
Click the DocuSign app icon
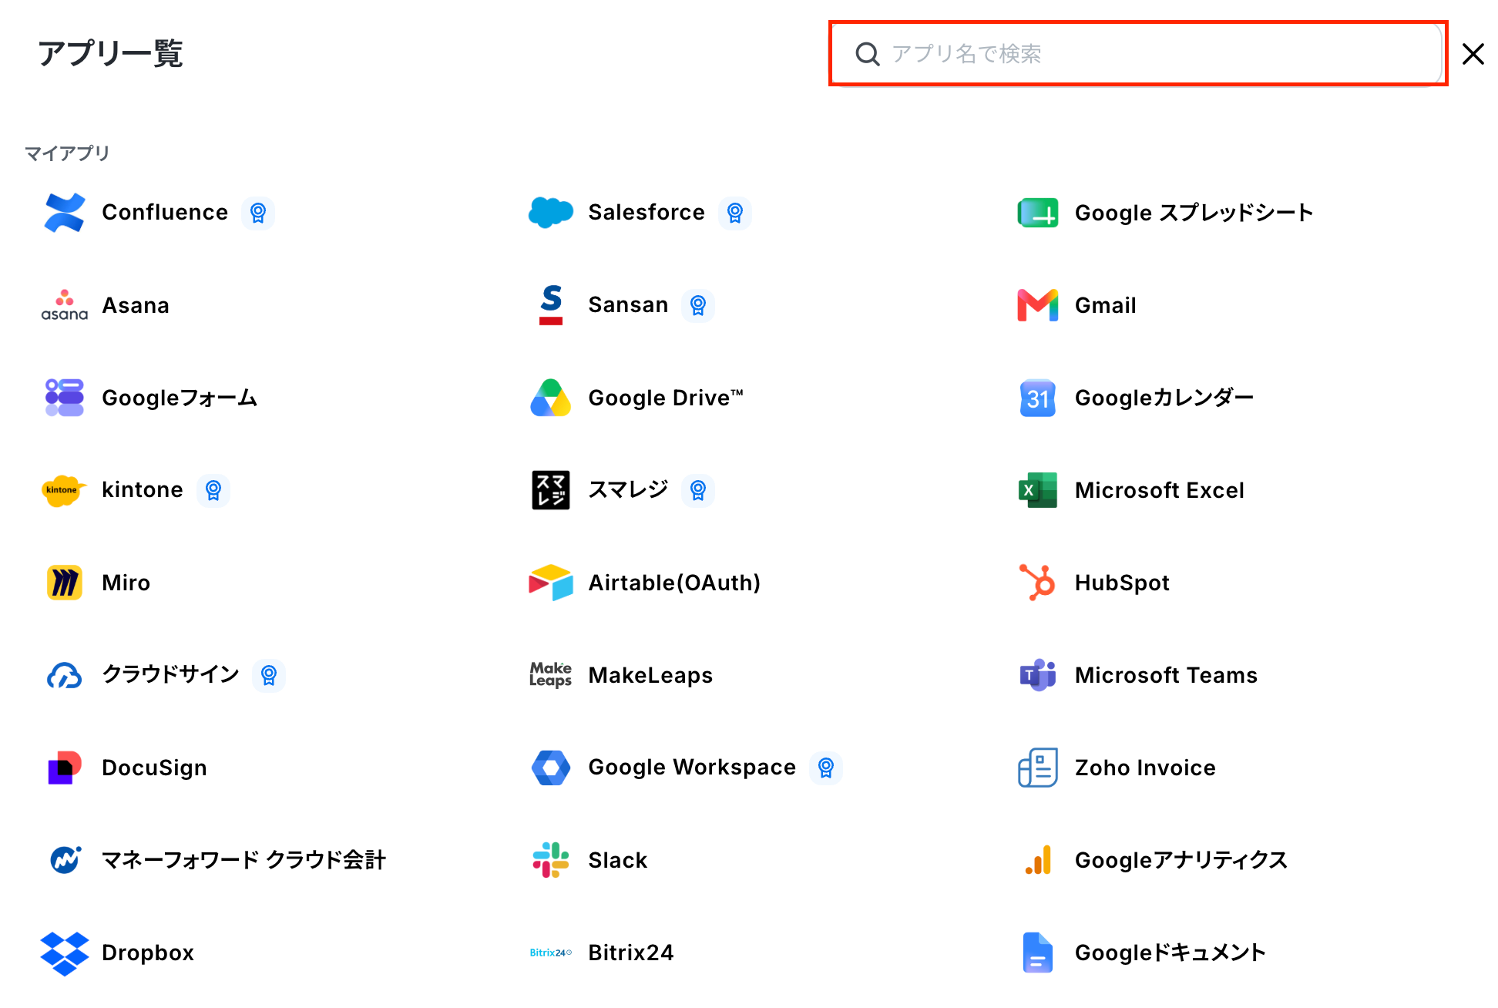coord(65,768)
